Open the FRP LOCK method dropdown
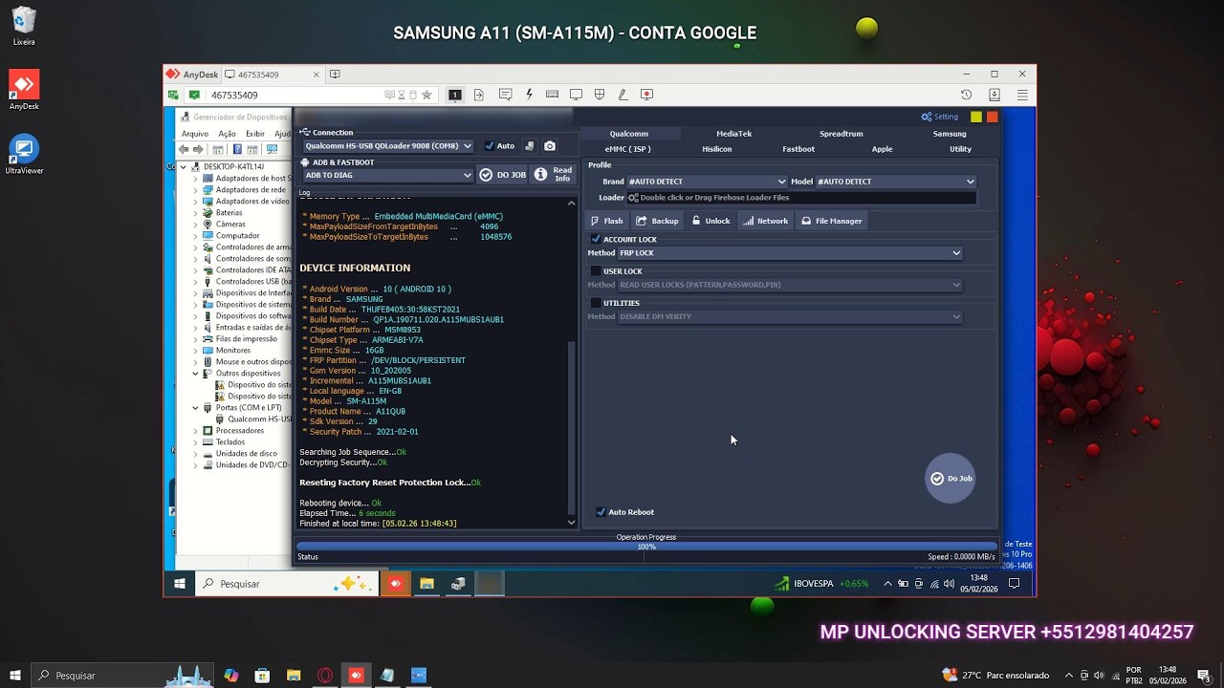 (790, 253)
